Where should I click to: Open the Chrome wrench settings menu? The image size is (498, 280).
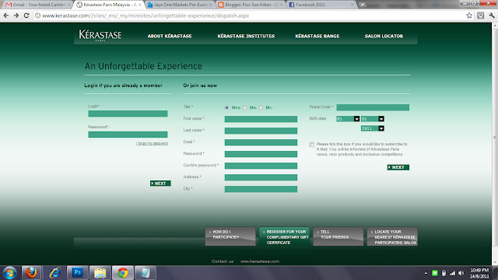[x=492, y=16]
